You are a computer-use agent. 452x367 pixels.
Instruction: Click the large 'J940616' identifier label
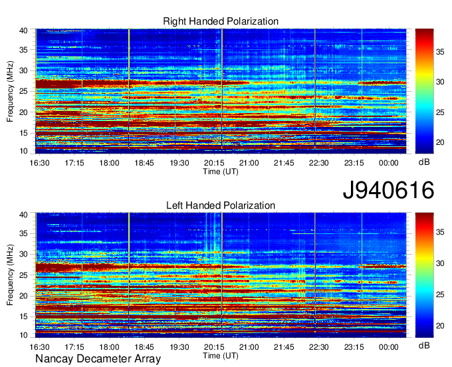(x=388, y=190)
